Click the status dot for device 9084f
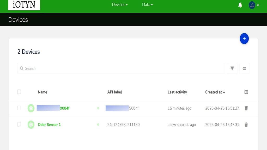The height and width of the screenshot is (150, 267). pyautogui.click(x=98, y=108)
